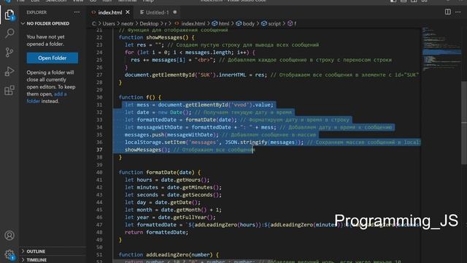Open the Source Control view icon
Viewport: 467px width, 263px height.
tap(9, 52)
